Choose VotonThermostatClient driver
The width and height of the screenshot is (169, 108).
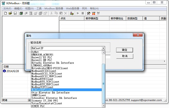[x=66, y=103]
